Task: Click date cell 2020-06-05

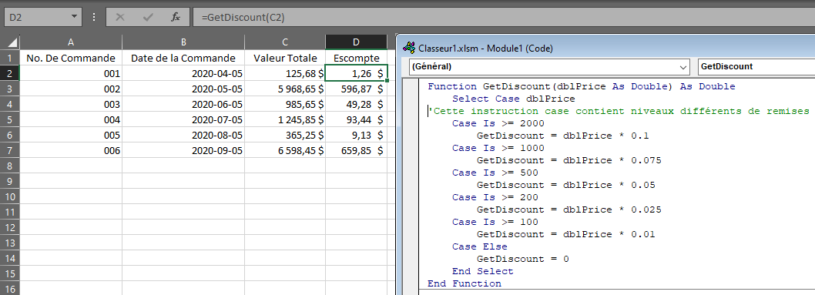Action: click(183, 105)
